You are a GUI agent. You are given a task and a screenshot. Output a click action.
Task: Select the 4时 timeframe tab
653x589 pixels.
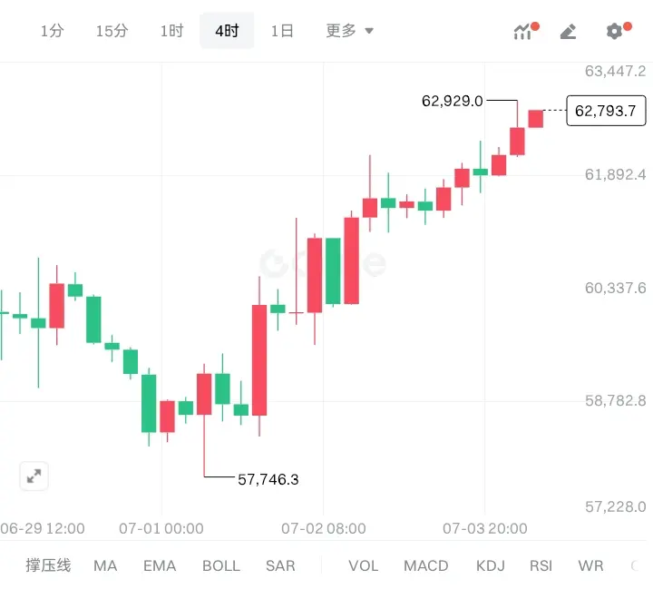(227, 31)
